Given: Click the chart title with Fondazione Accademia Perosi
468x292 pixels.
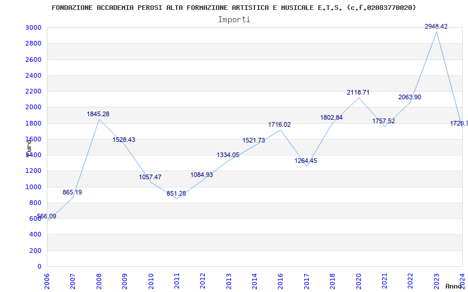Looking at the screenshot, I should point(234,8).
